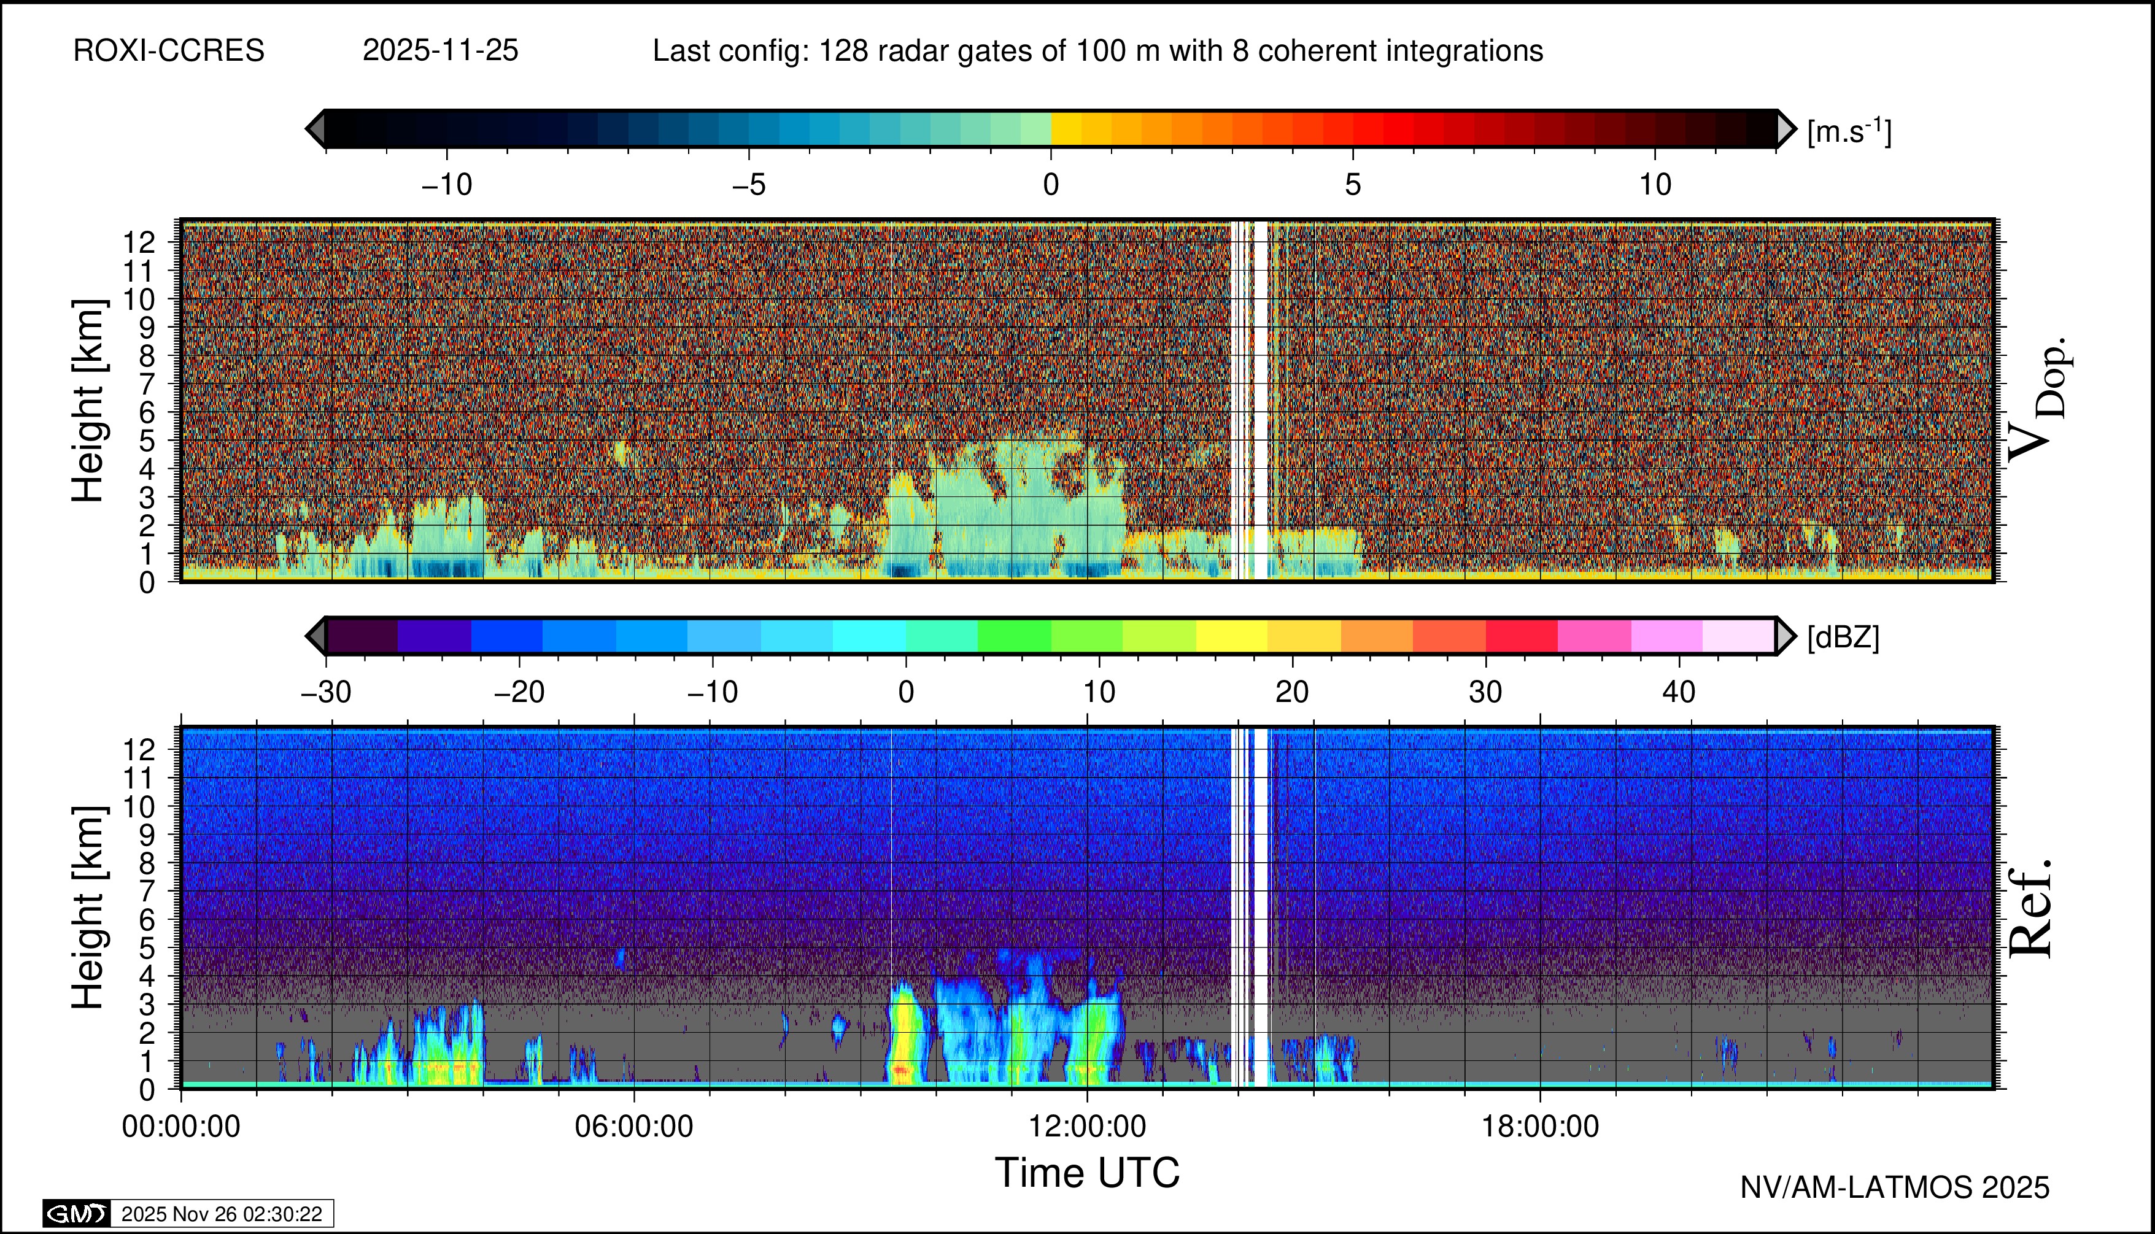2155x1234 pixels.
Task: Click the yellow zero-velocity color swatch
Action: click(1066, 129)
